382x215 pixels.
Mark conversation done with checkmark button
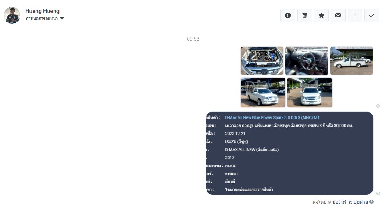tap(372, 16)
